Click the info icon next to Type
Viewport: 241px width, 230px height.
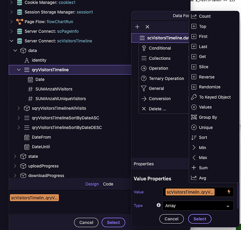[x=159, y=205]
